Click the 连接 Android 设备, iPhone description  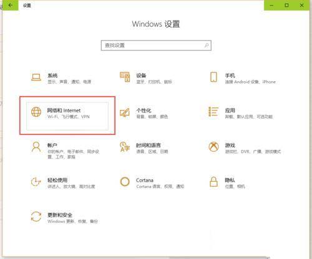pyautogui.click(x=250, y=82)
